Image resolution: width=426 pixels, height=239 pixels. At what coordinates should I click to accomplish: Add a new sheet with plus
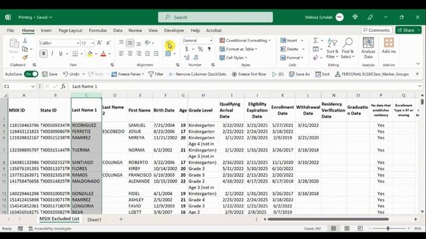121,220
